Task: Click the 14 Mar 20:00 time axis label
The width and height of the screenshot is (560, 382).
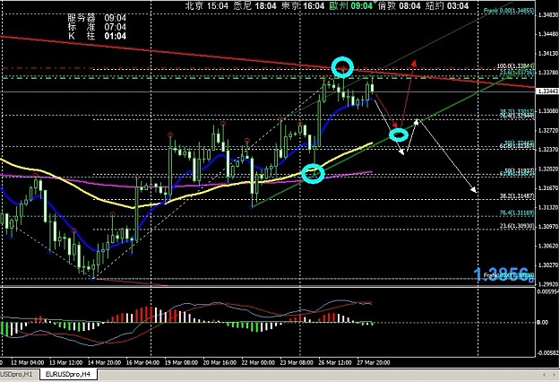Action: tap(104, 362)
